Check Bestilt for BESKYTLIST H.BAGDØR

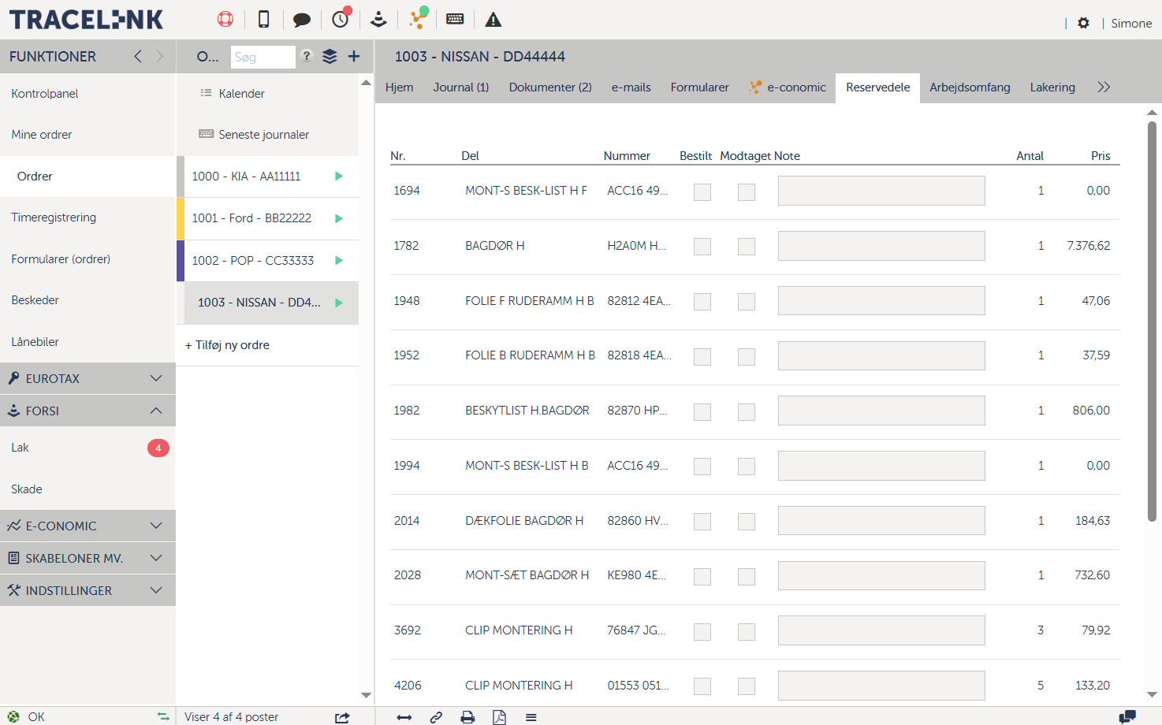click(x=702, y=411)
